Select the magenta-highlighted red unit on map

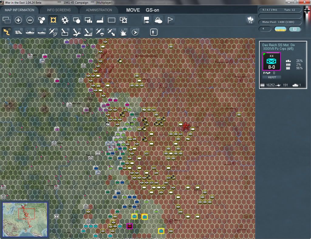[x=129, y=226]
